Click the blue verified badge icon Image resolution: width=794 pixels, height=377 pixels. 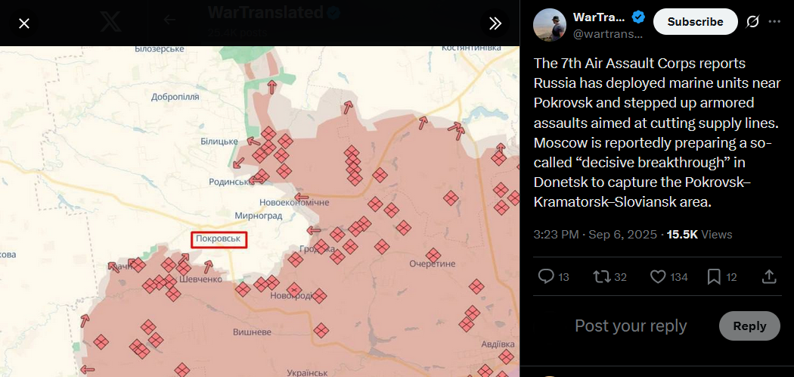click(x=639, y=17)
